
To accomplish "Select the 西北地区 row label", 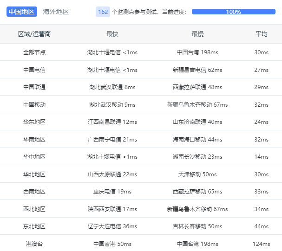I will click(x=34, y=209).
